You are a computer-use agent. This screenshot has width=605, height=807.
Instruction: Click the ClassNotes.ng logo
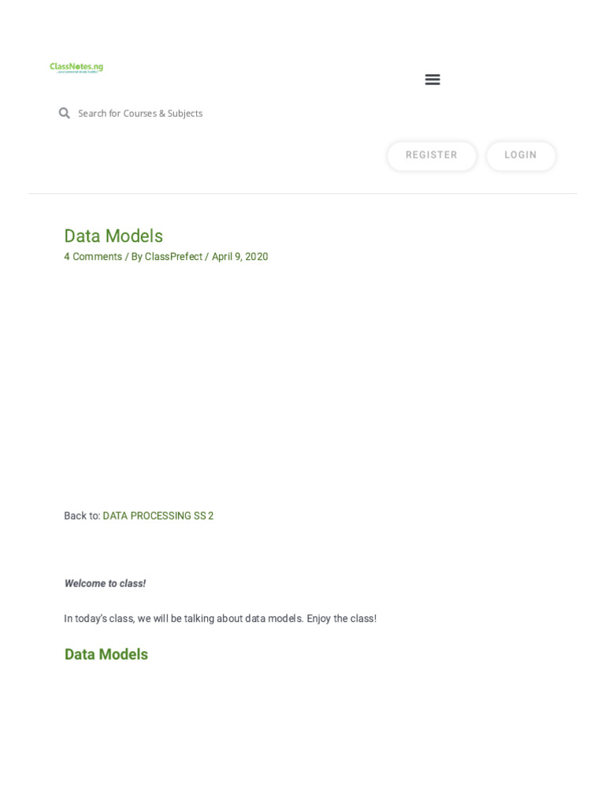point(76,68)
